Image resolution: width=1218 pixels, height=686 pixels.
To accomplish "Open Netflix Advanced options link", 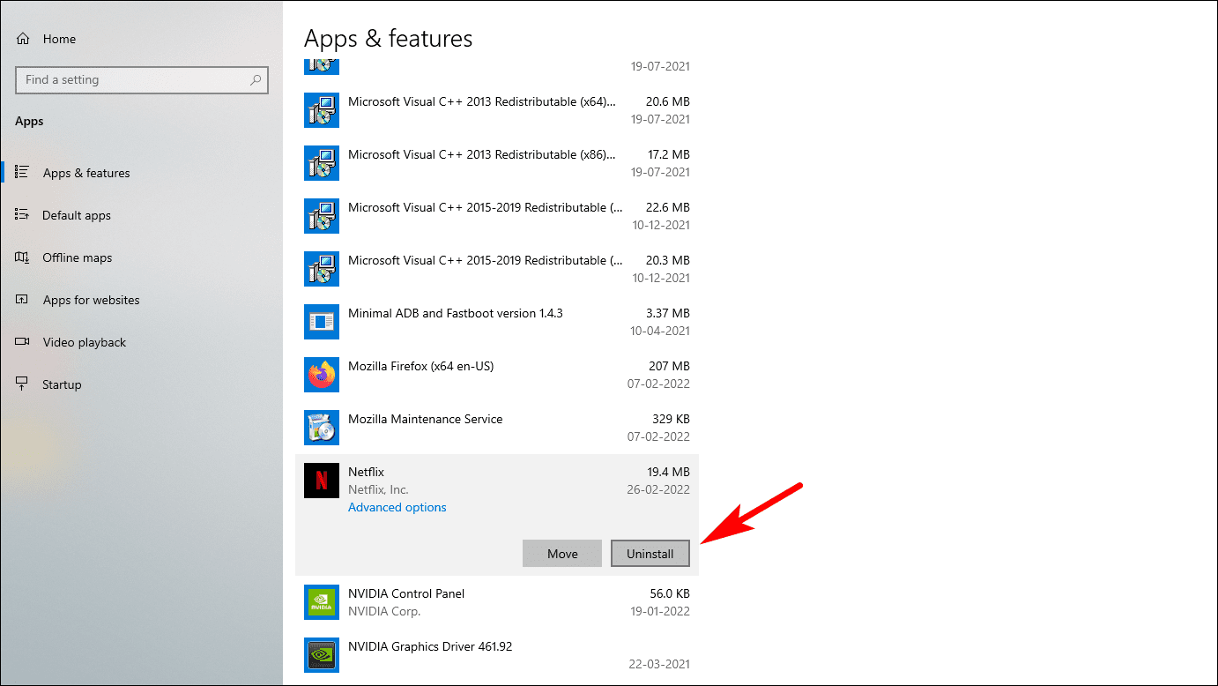I will [397, 507].
